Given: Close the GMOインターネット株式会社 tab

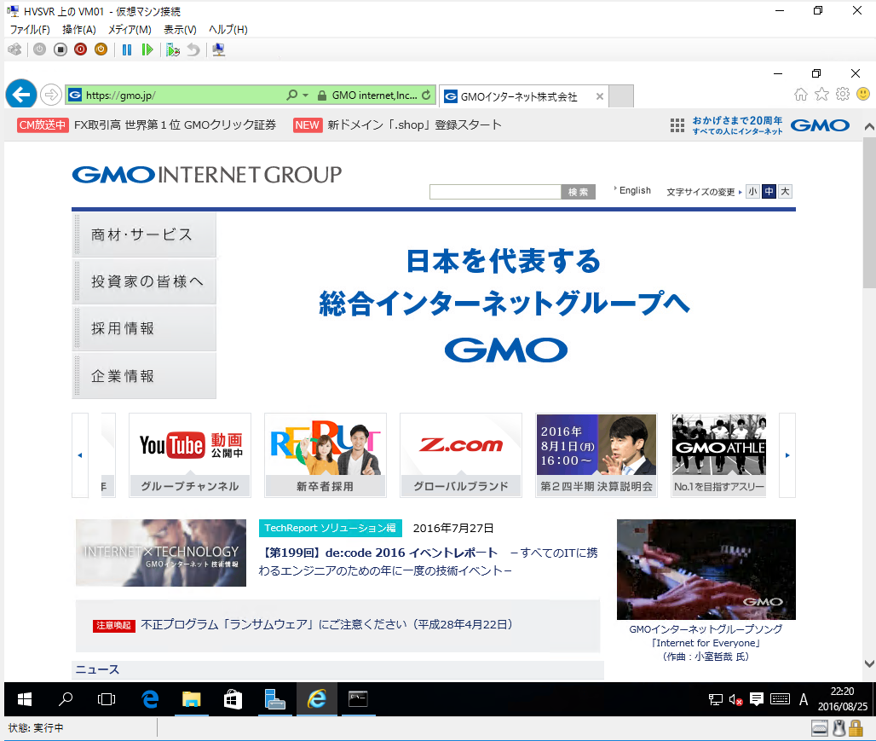Looking at the screenshot, I should tap(599, 96).
